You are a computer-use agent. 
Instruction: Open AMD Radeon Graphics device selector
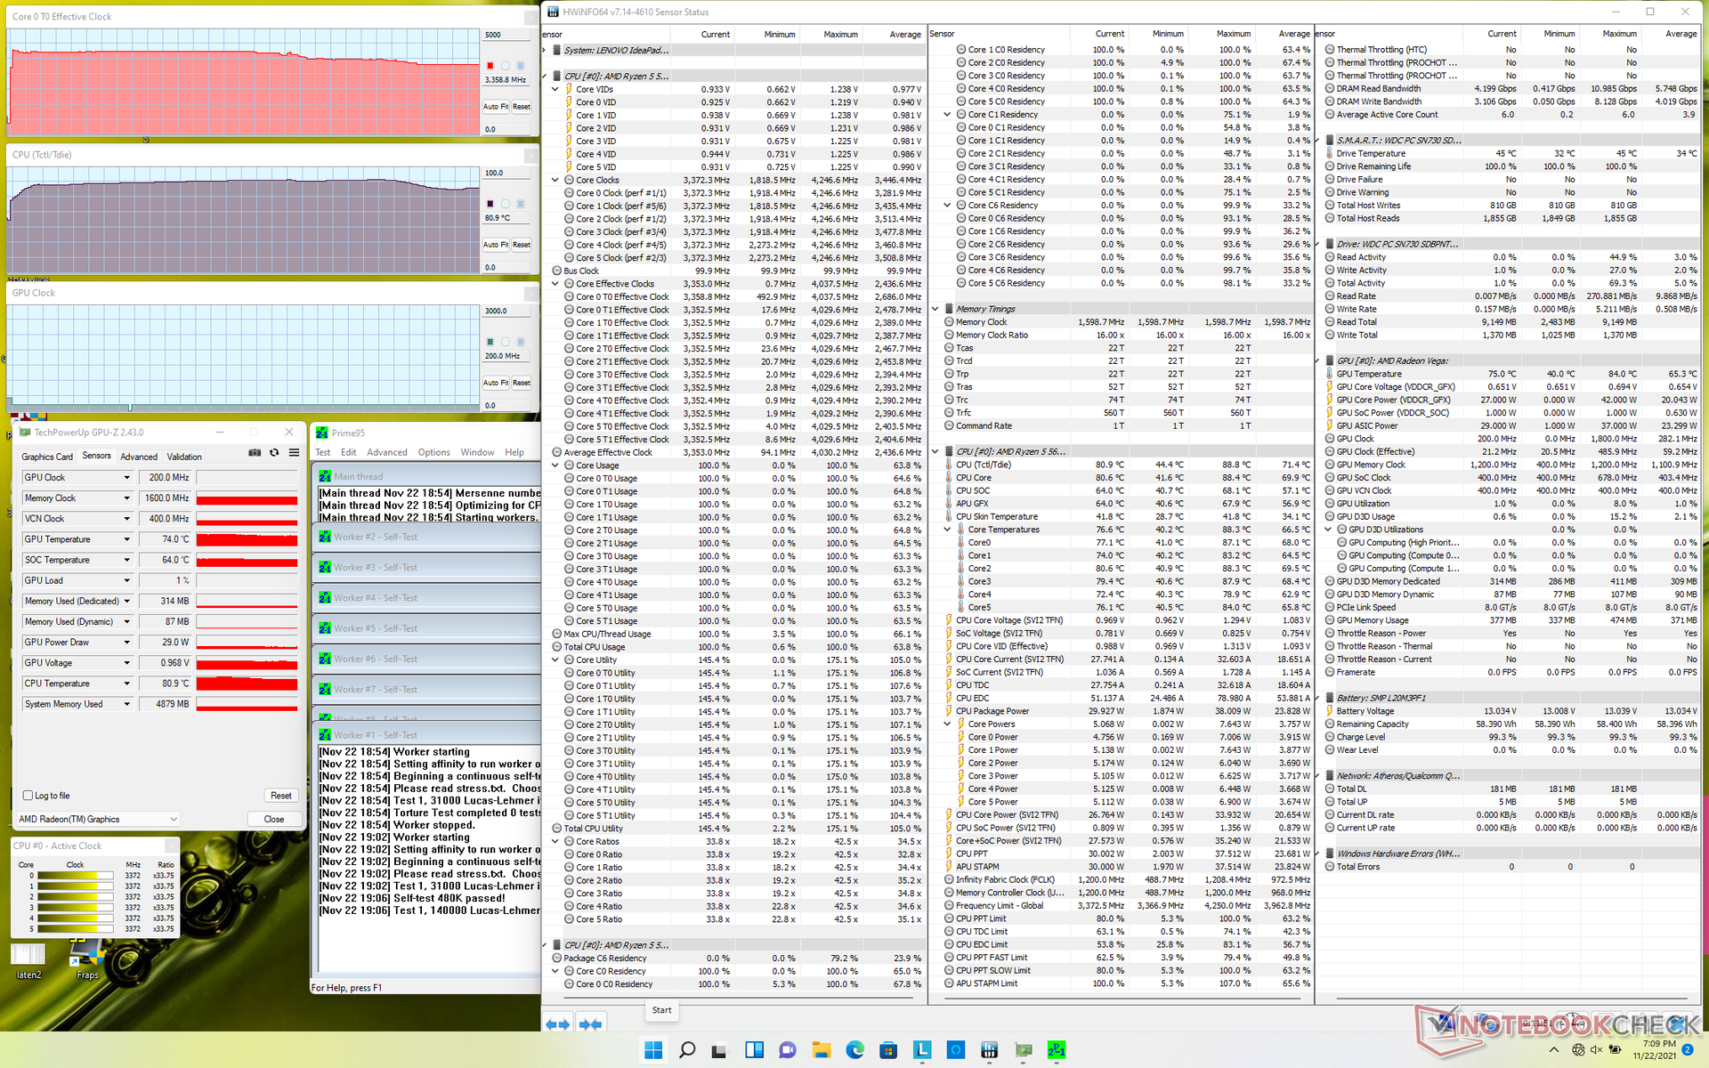[x=98, y=819]
